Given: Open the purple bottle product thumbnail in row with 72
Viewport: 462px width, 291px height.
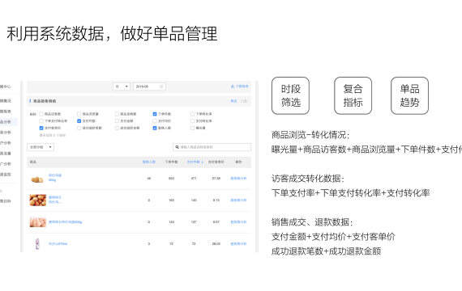Looking at the screenshot, I should pos(37,243).
